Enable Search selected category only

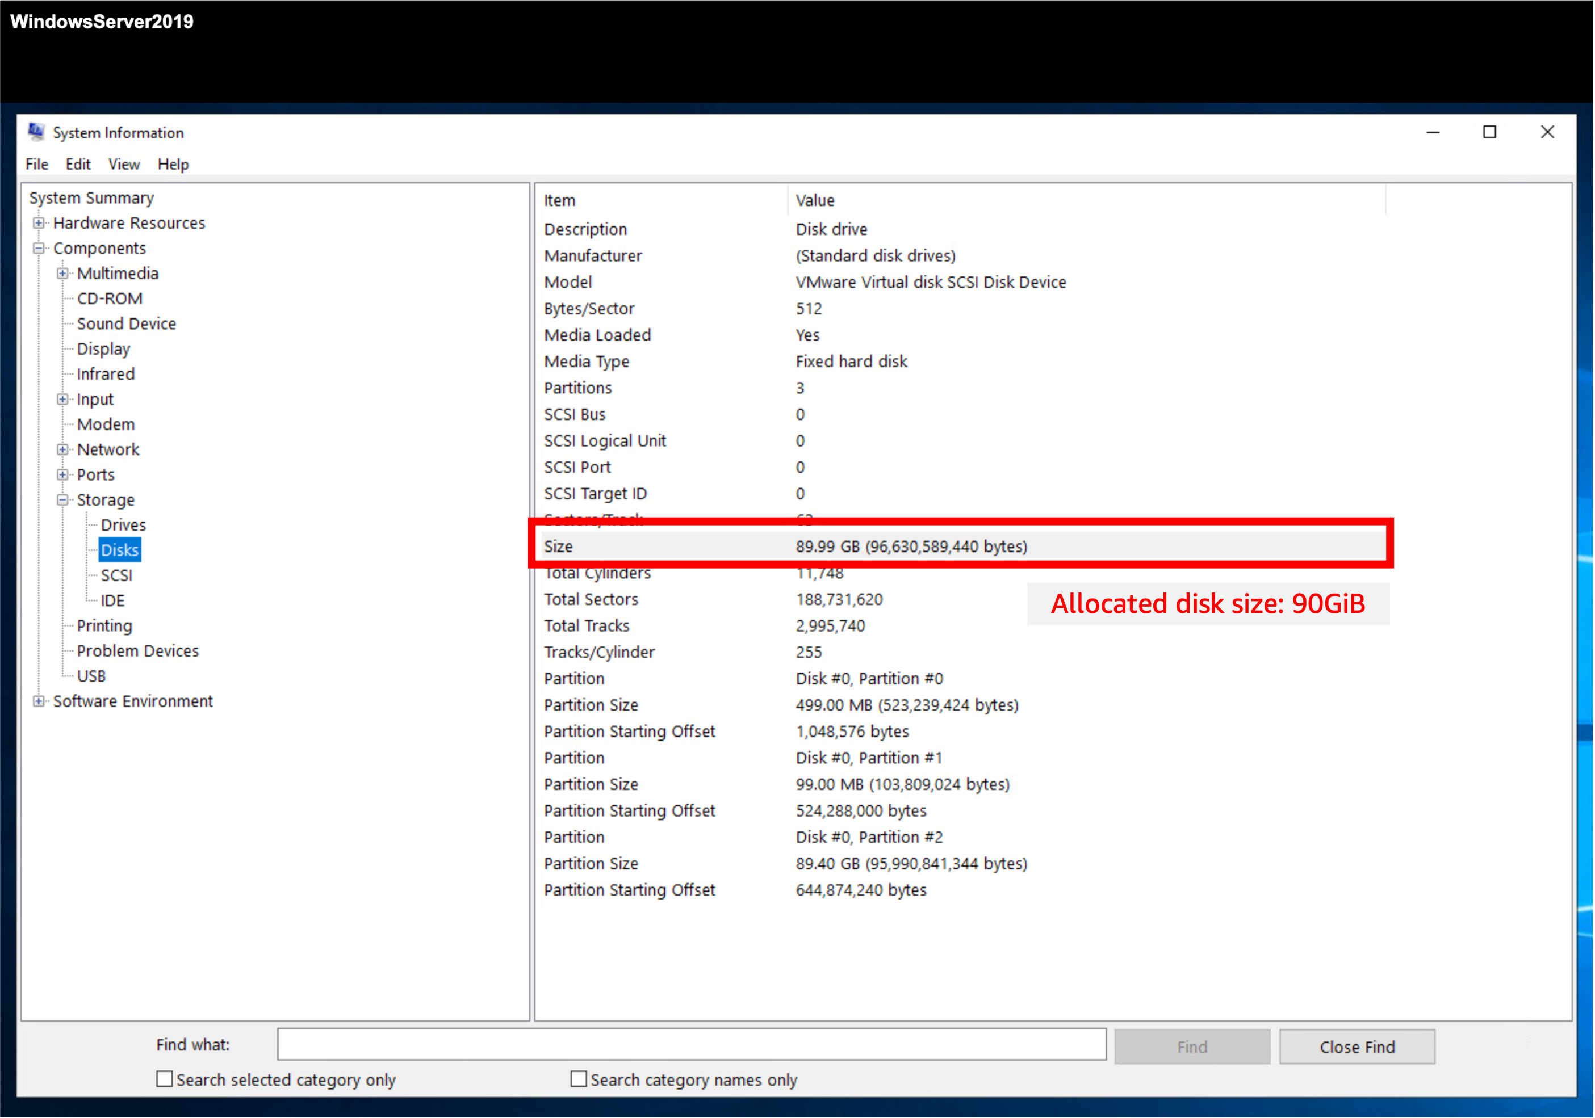(x=165, y=1079)
